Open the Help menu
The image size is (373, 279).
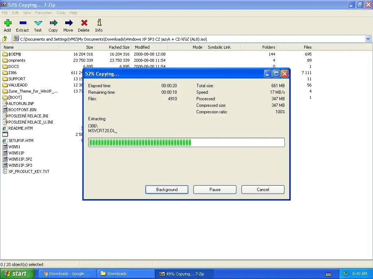pyautogui.click(x=73, y=13)
